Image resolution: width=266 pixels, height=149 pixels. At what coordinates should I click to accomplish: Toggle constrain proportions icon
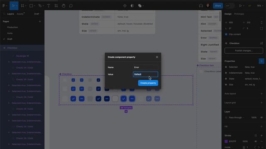(261, 22)
